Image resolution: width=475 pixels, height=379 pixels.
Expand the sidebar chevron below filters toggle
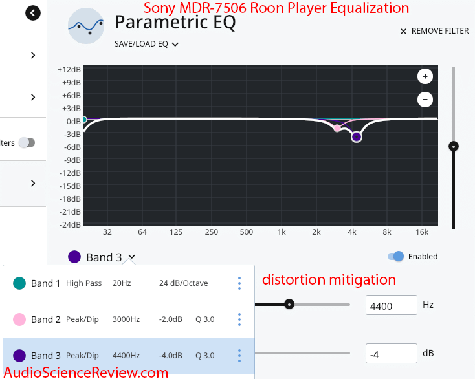(33, 183)
